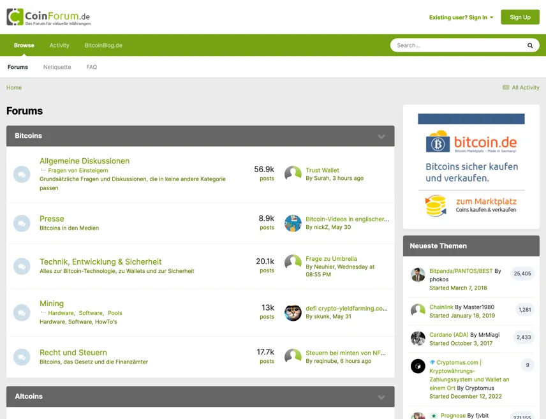Screen dimensions: 546x419
Task: Click the Altcoins category header title
Action: pyautogui.click(x=29, y=397)
